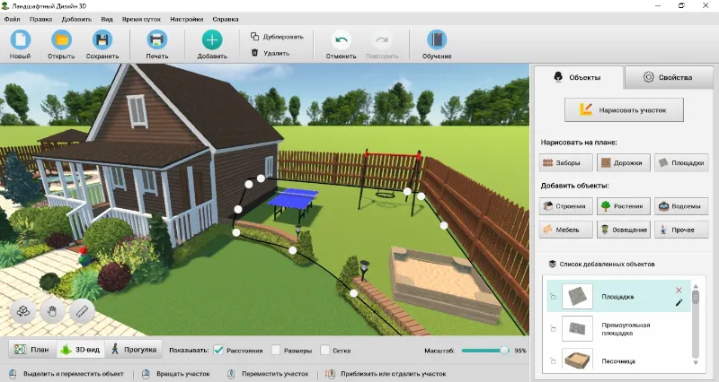Open the Правка menu
Viewport: 719px width, 382px height.
pyautogui.click(x=40, y=19)
